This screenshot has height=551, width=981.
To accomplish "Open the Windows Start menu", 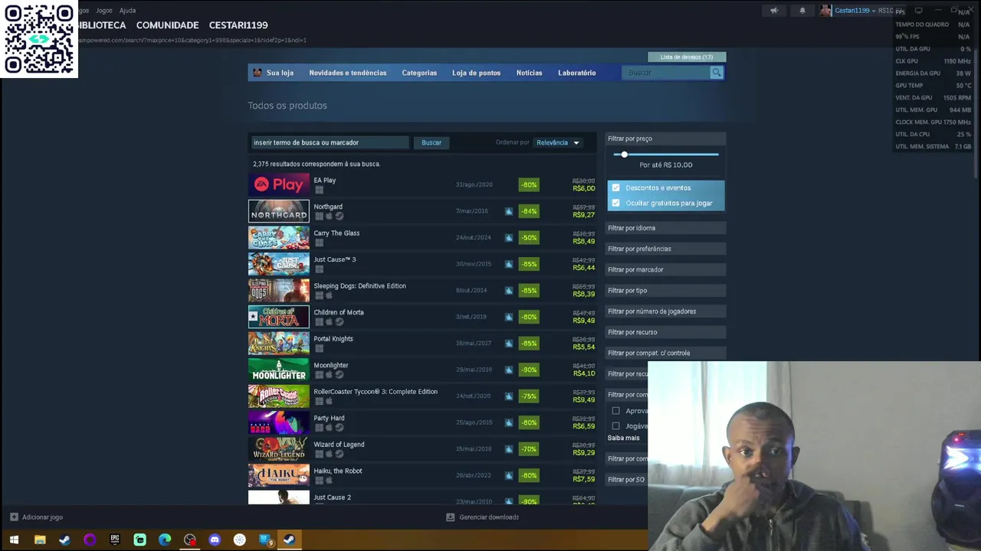I will [14, 540].
